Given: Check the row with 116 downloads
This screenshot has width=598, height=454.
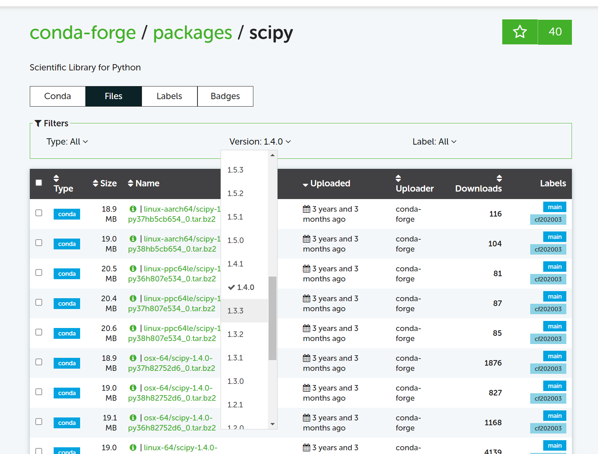Looking at the screenshot, I should [39, 213].
